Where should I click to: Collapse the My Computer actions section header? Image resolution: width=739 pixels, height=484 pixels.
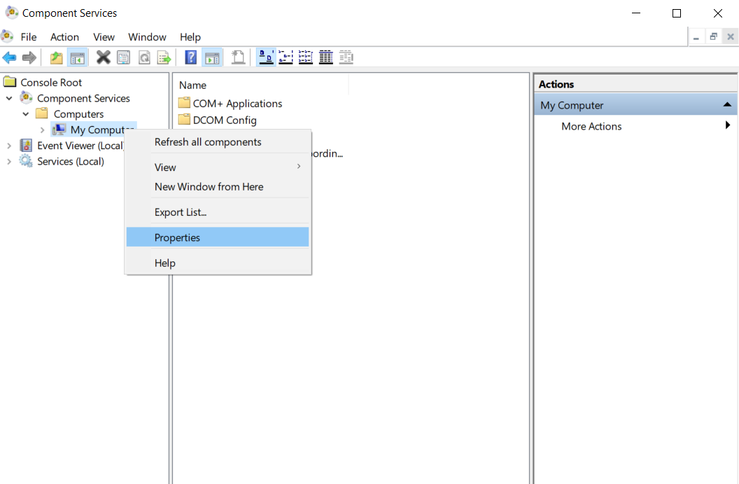pos(728,105)
